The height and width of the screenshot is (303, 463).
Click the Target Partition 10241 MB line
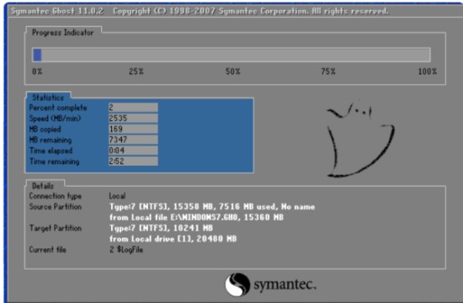[x=161, y=228]
